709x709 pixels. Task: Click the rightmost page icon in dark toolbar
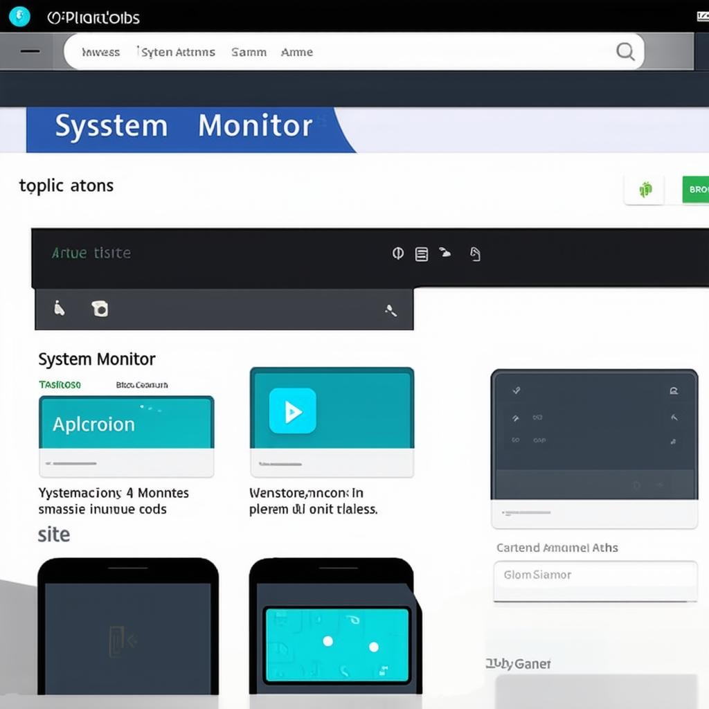pyautogui.click(x=475, y=254)
